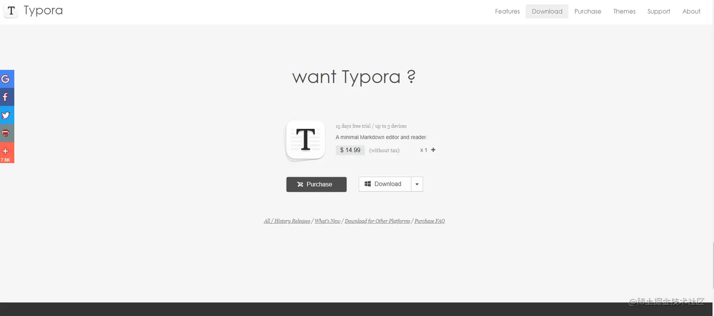Open the What's New link
The width and height of the screenshot is (714, 316).
pyautogui.click(x=327, y=221)
